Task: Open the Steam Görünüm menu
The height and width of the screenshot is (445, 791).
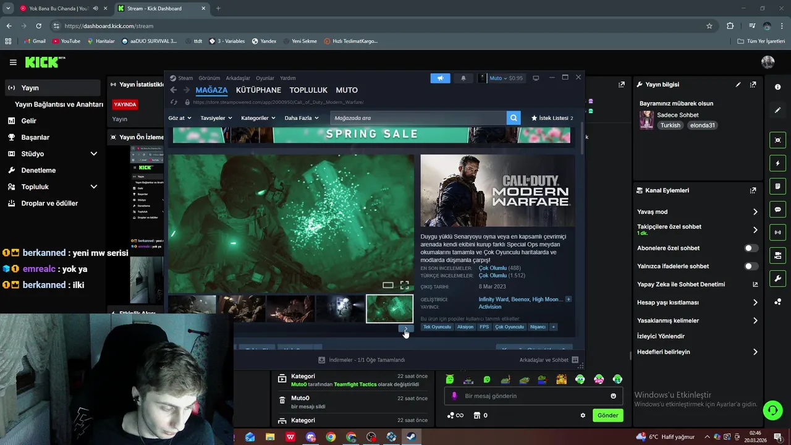Action: click(209, 78)
